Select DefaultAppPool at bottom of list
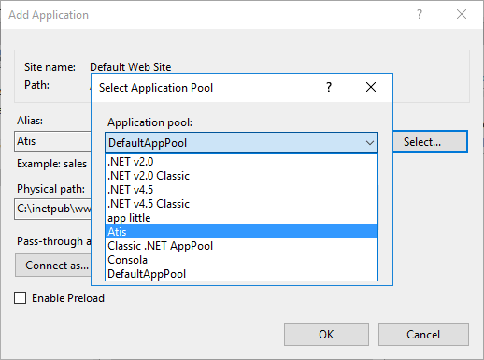This screenshot has height=360, width=484. click(x=242, y=274)
